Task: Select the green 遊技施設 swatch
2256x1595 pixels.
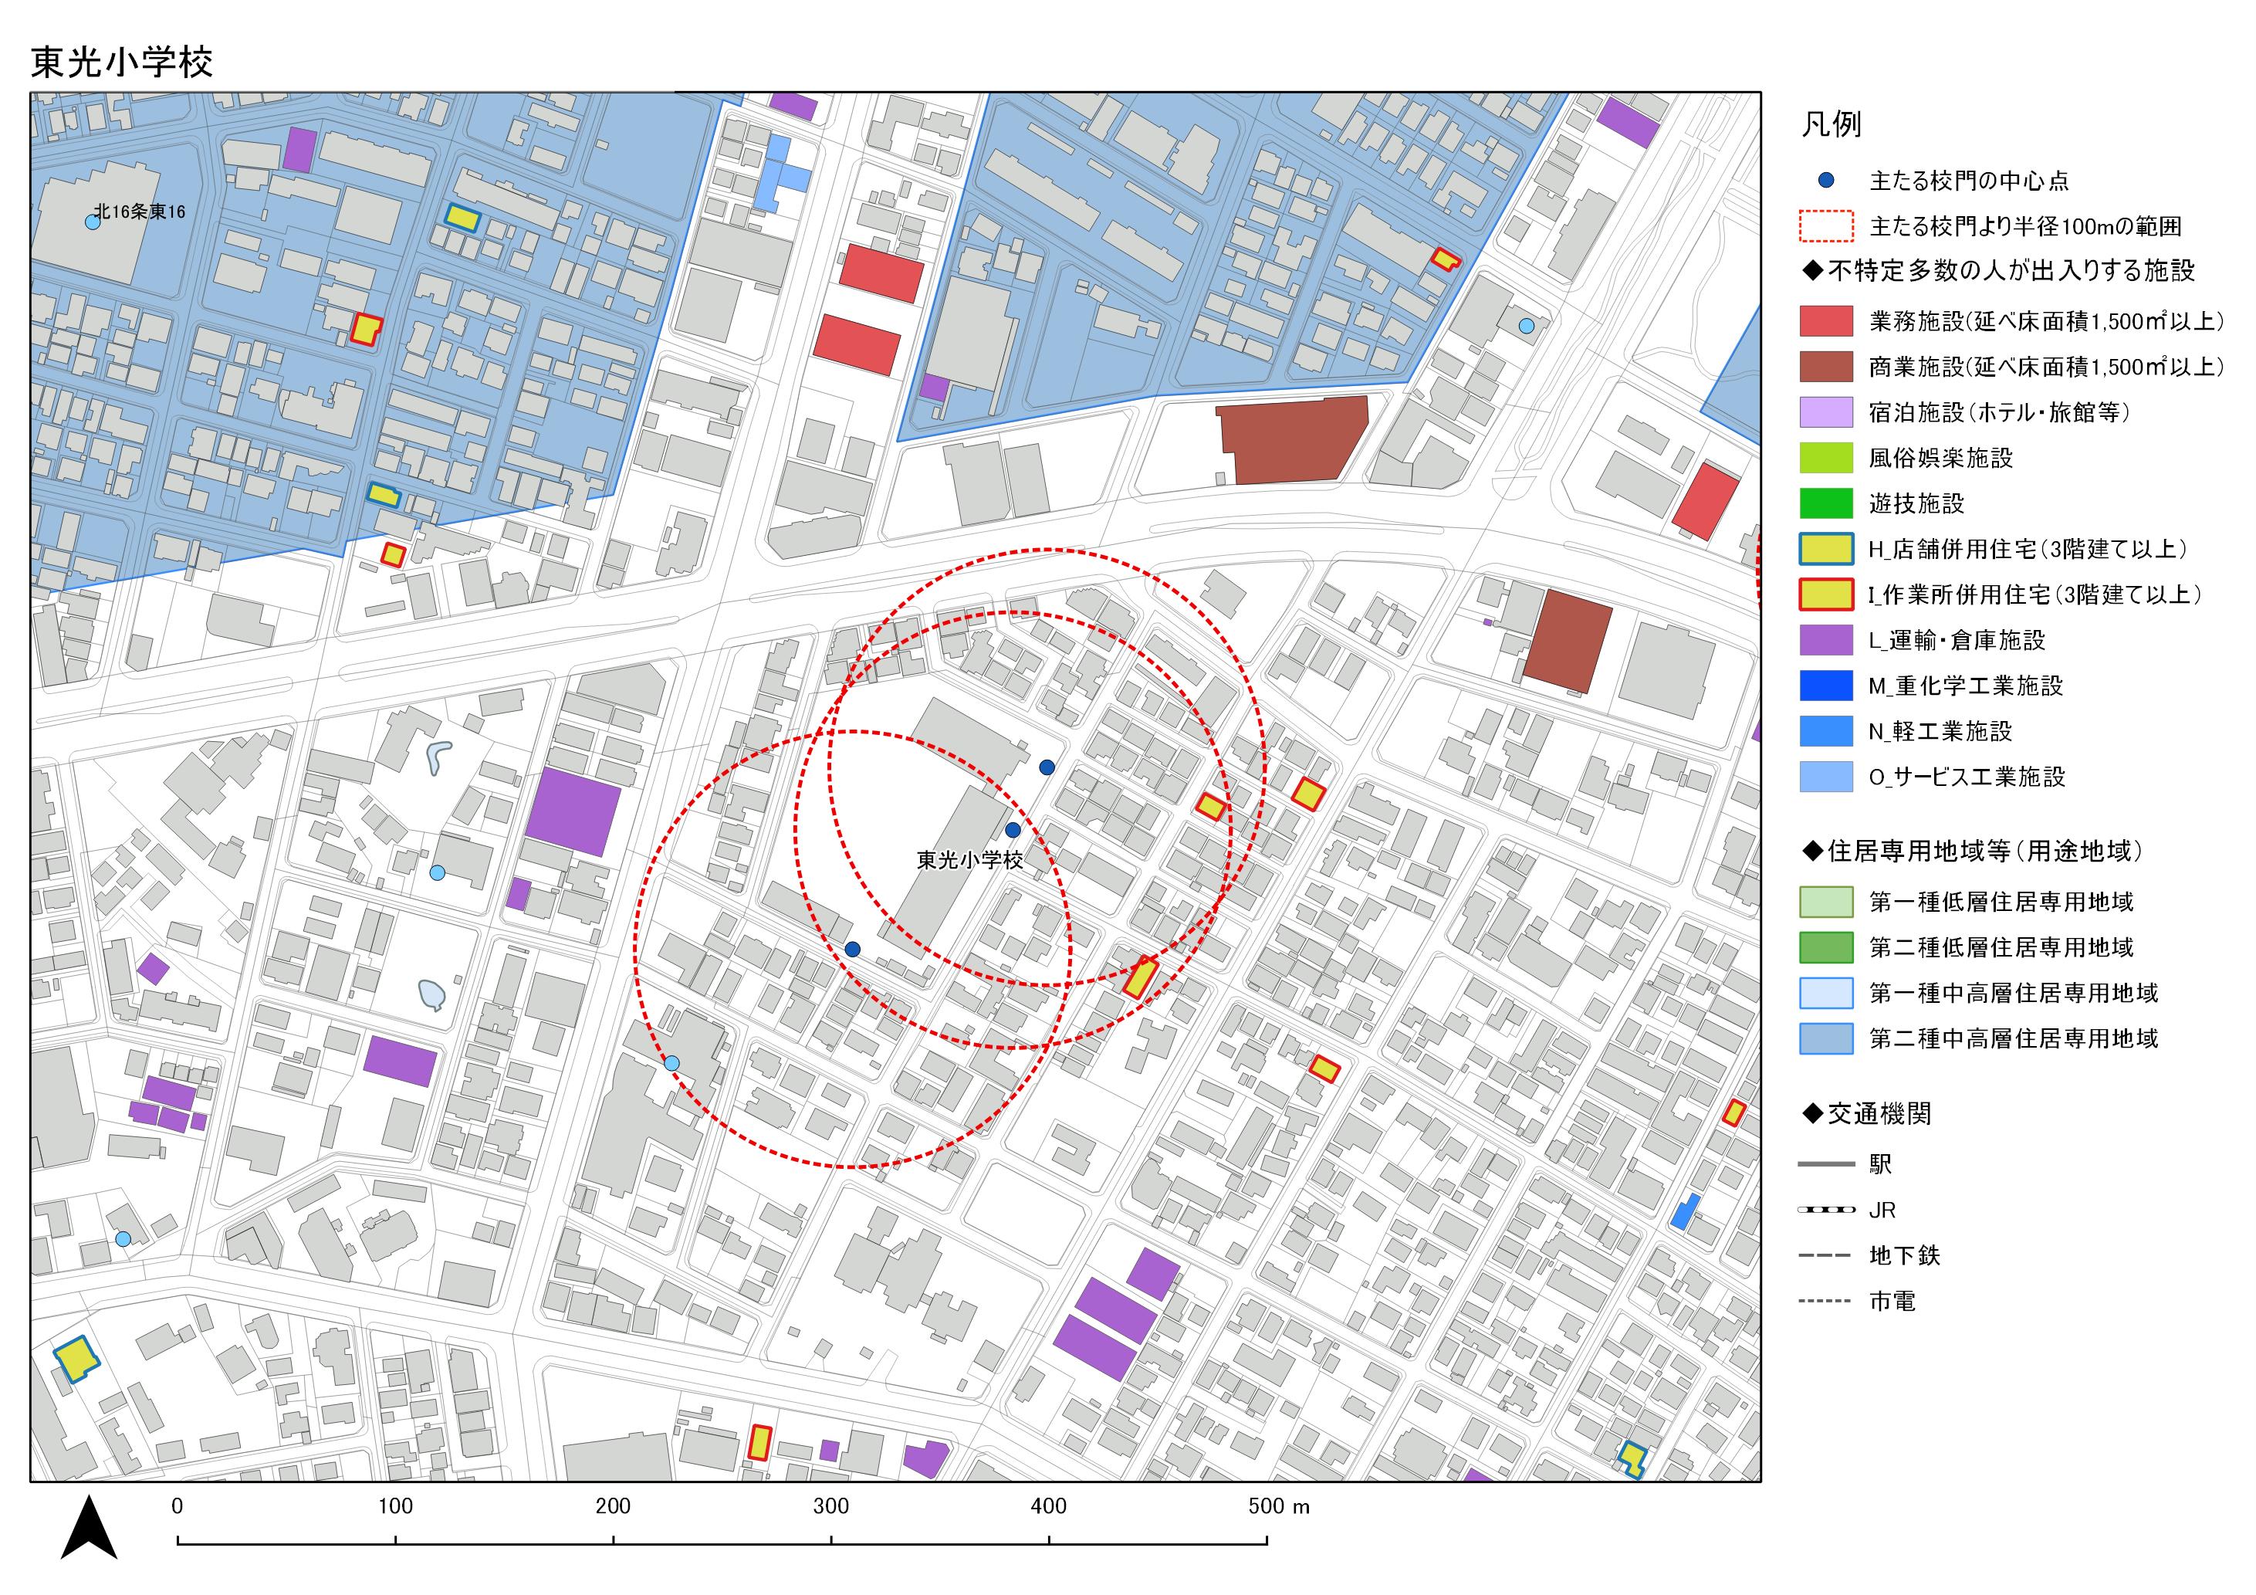Action: 1825,503
